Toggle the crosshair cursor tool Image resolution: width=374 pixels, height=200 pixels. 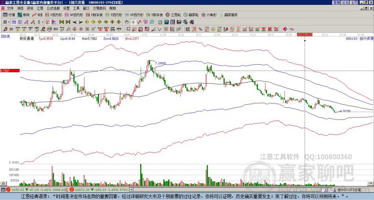[133, 22]
